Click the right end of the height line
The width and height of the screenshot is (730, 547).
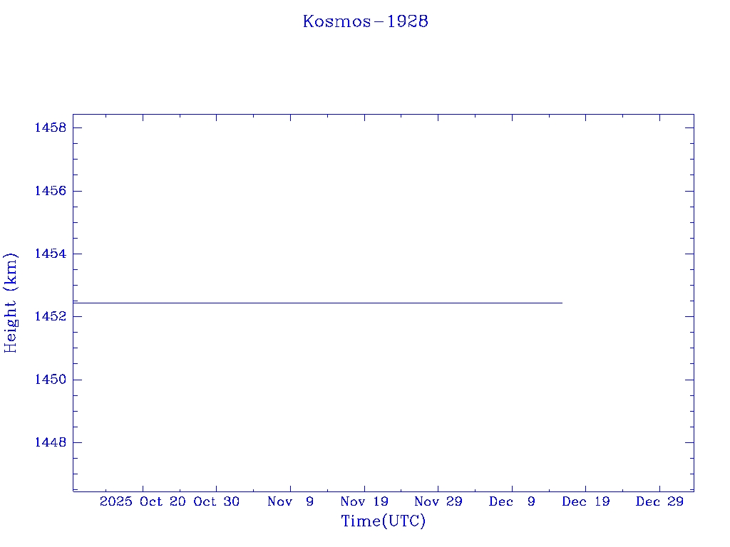pos(561,303)
